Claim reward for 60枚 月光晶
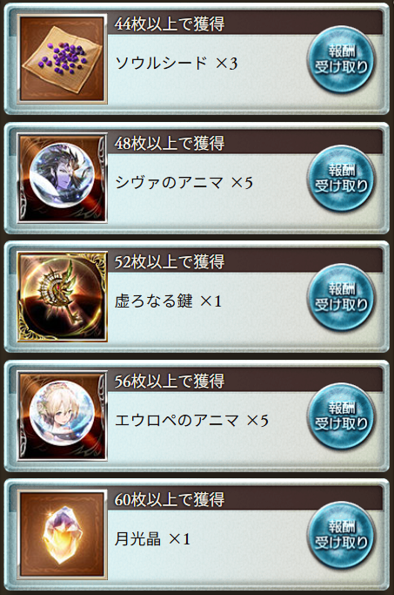The image size is (394, 595). pyautogui.click(x=341, y=535)
